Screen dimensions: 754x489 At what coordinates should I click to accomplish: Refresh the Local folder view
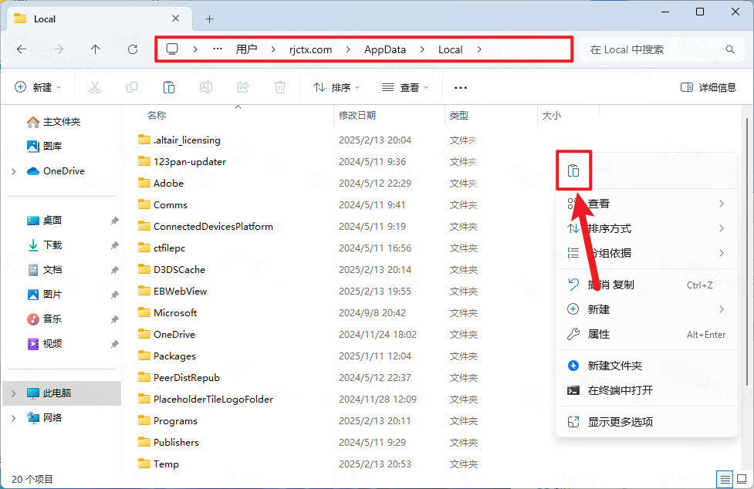[133, 49]
